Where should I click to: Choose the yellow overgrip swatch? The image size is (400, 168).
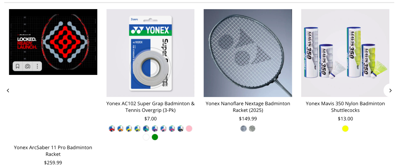(x=129, y=129)
